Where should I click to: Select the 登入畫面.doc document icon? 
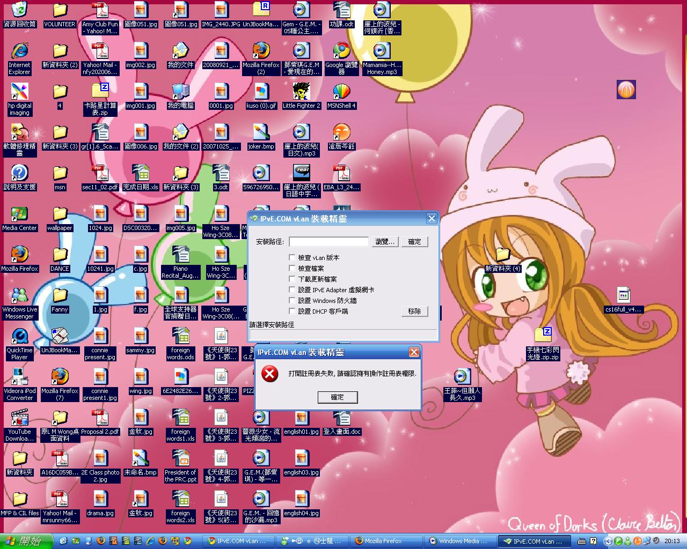click(341, 422)
